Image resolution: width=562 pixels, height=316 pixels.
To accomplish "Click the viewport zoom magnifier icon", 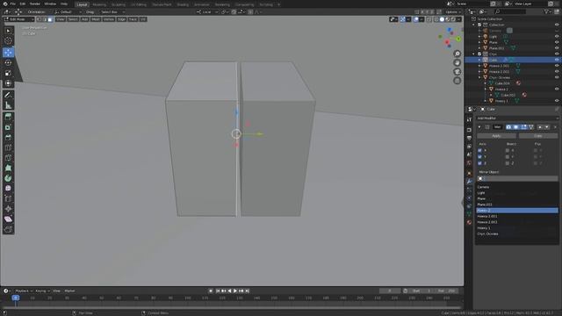I will tap(457, 54).
